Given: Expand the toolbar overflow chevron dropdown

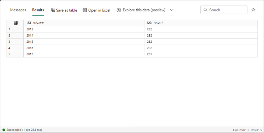Looking at the screenshot, I should point(172,10).
